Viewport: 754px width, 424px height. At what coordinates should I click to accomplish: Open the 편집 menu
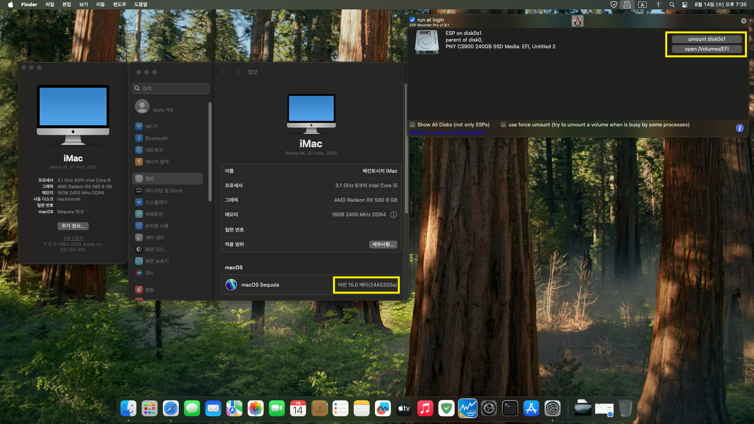[x=67, y=5]
